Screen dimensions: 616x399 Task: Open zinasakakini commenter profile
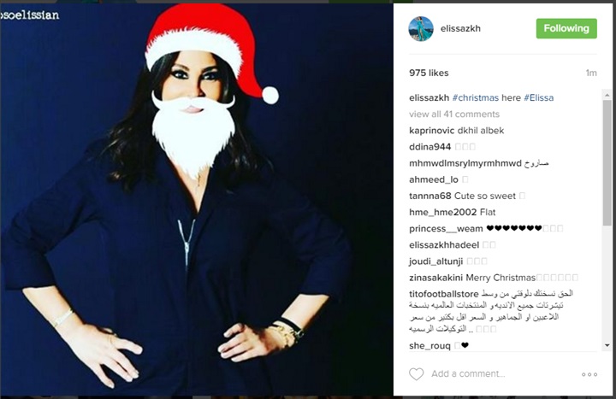[x=435, y=278]
